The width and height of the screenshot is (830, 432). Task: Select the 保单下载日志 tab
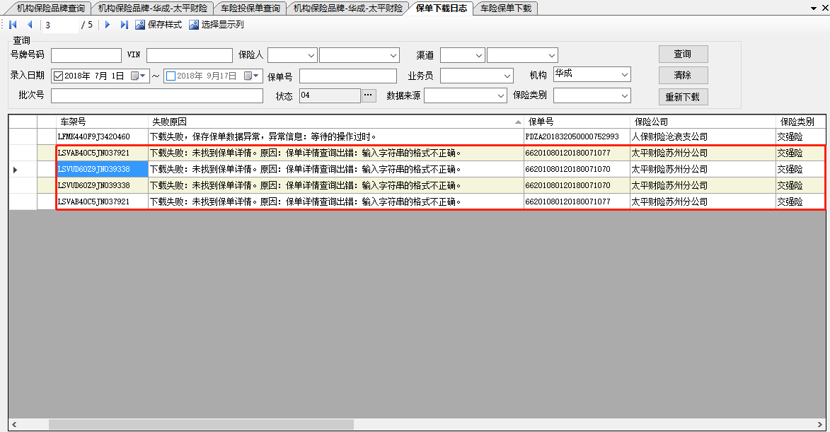(442, 8)
